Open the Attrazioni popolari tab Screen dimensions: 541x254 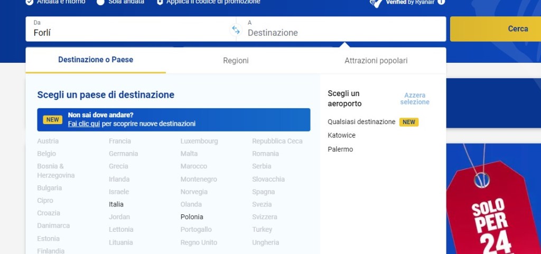click(x=376, y=61)
